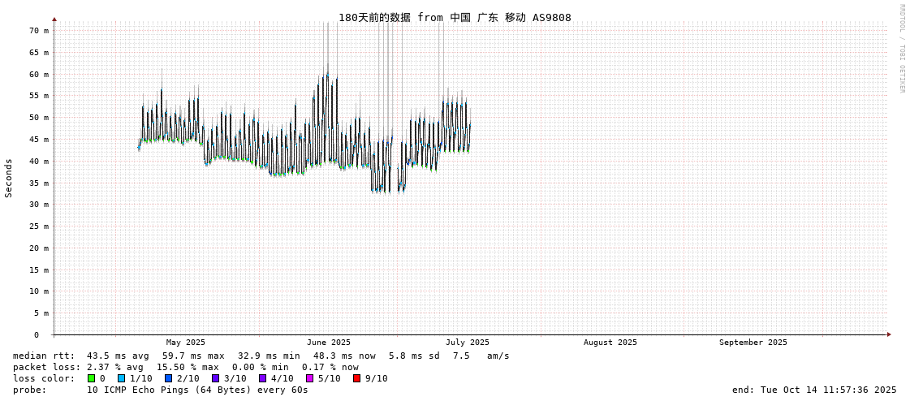The height and width of the screenshot is (401, 910).
Task: Click the graph title mentioning AS9808
Action: [x=455, y=17]
